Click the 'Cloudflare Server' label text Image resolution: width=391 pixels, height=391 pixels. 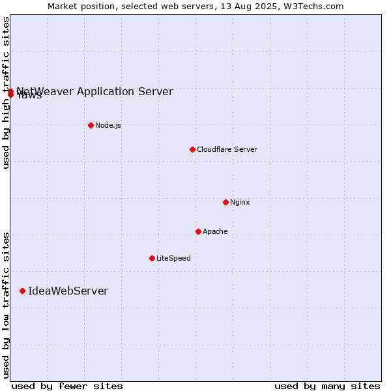coord(227,149)
